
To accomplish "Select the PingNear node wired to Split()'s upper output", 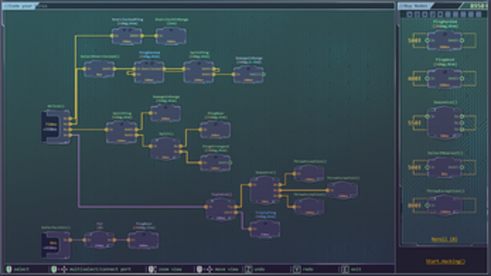I will click(216, 130).
